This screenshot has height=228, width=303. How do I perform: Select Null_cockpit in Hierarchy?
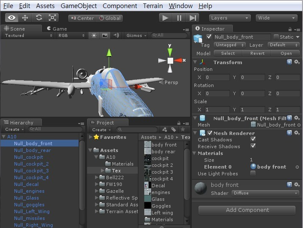pos(28,157)
